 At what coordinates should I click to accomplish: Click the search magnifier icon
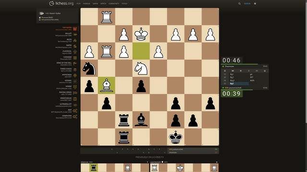pos(239,3)
